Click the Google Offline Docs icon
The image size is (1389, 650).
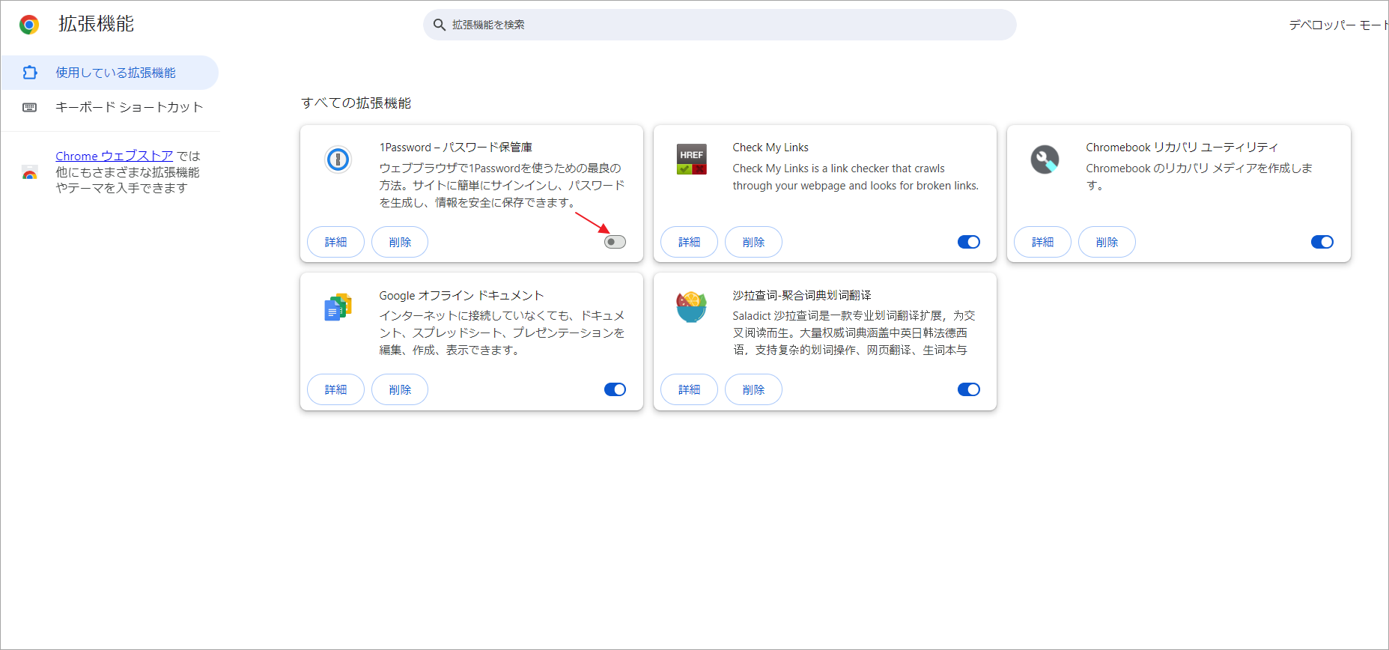tap(338, 307)
